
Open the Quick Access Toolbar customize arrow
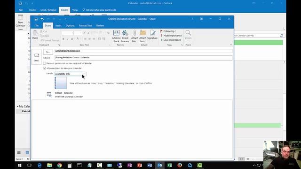point(66,19)
